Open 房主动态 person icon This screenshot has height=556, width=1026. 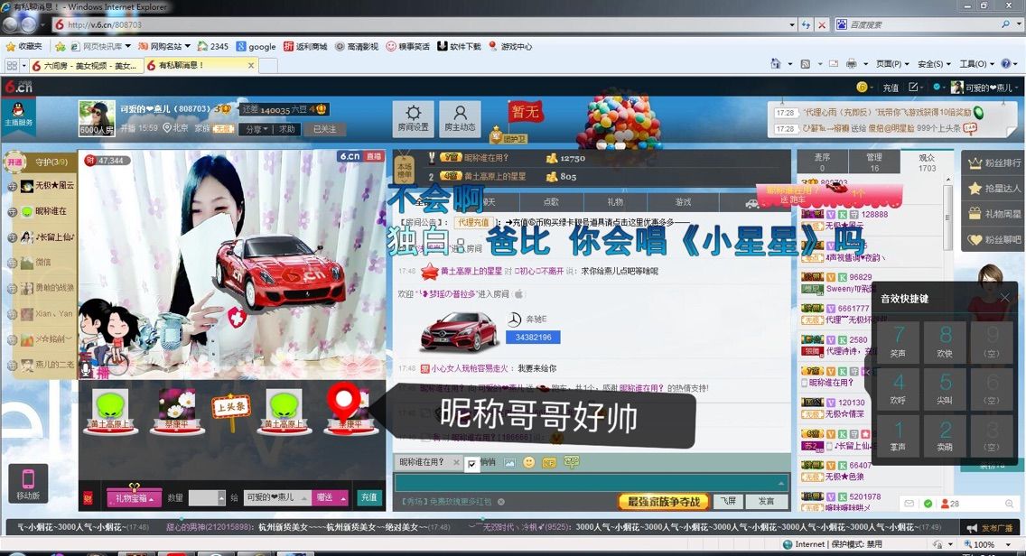point(460,118)
